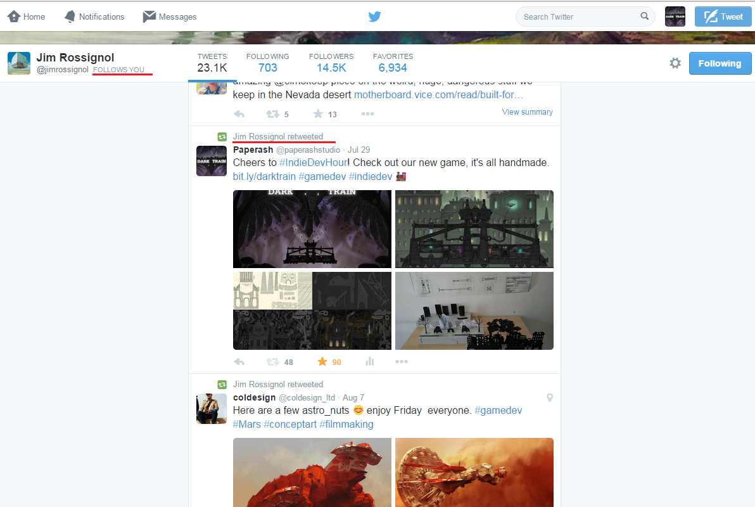Click green retweet icon above Paperash tweet

(x=222, y=137)
